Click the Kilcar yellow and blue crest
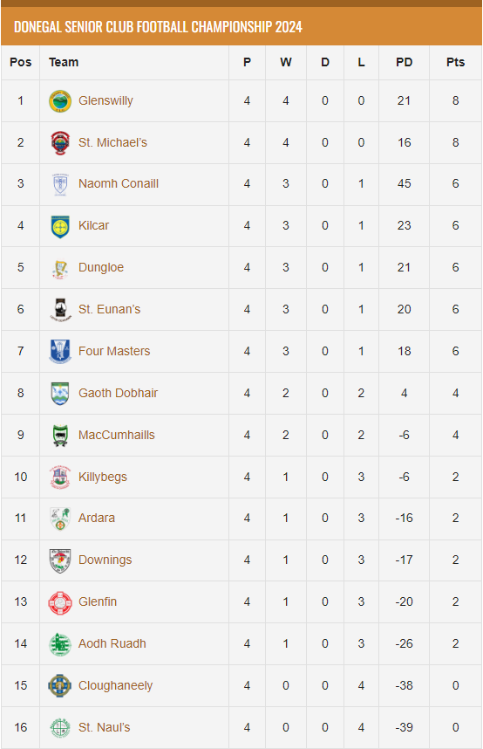This screenshot has width=483, height=749. click(x=60, y=226)
